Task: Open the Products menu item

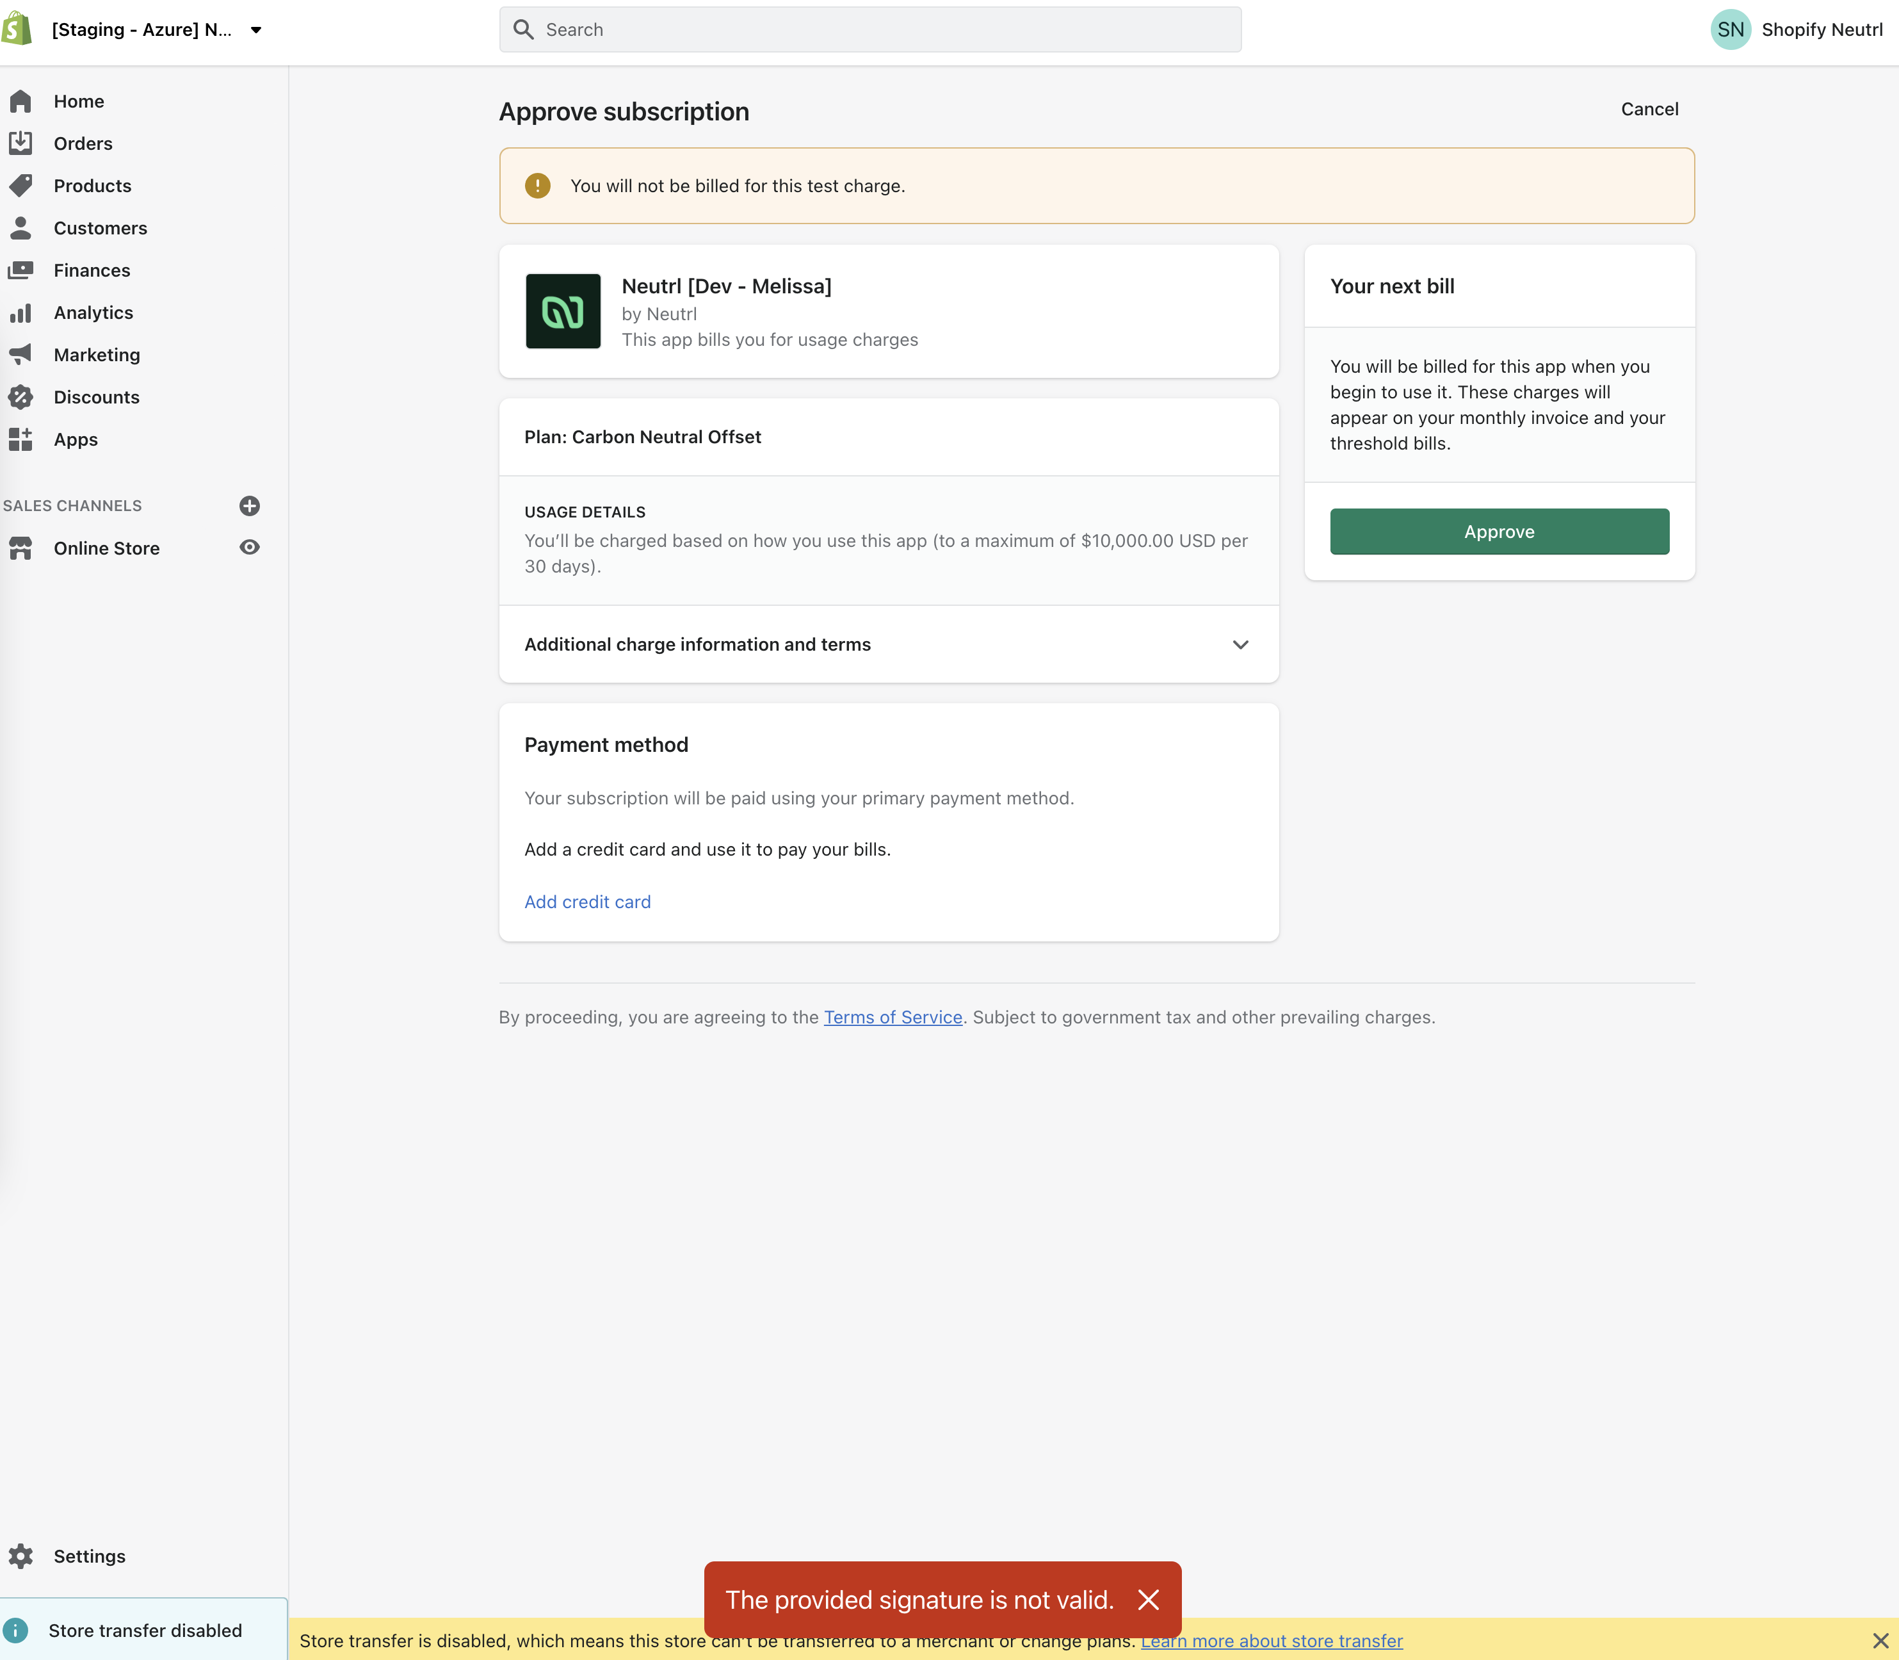Action: tap(93, 186)
